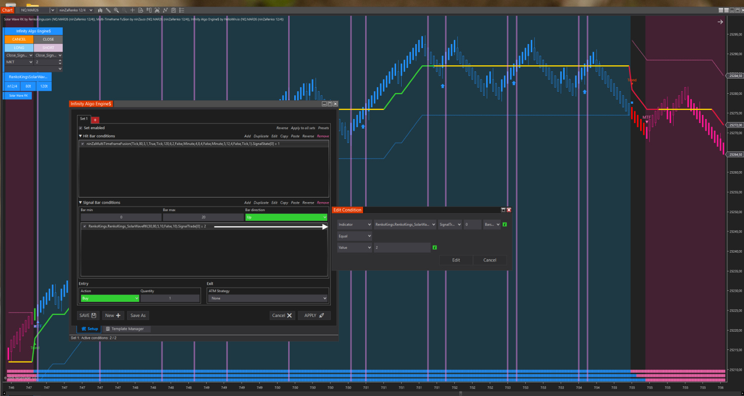The width and height of the screenshot is (744, 396).
Task: Click the green info icon beside Value field
Action: tap(435, 248)
